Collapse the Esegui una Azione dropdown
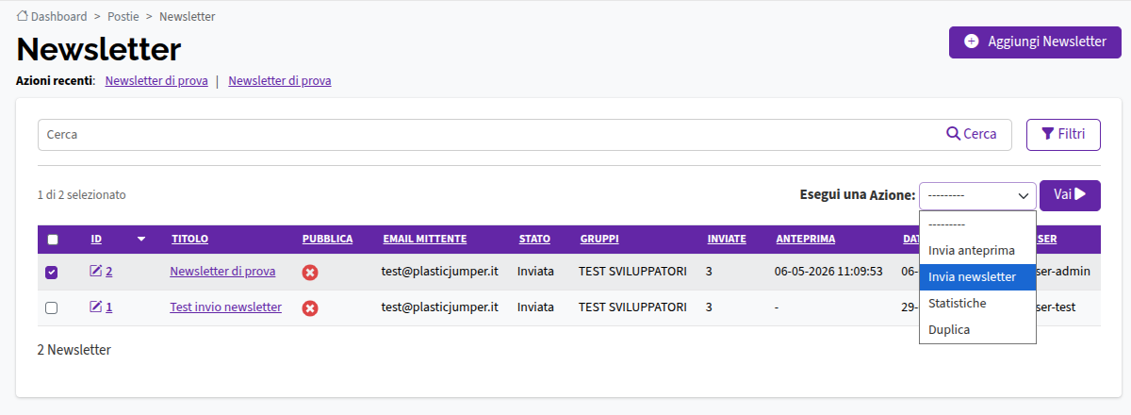 pyautogui.click(x=977, y=195)
